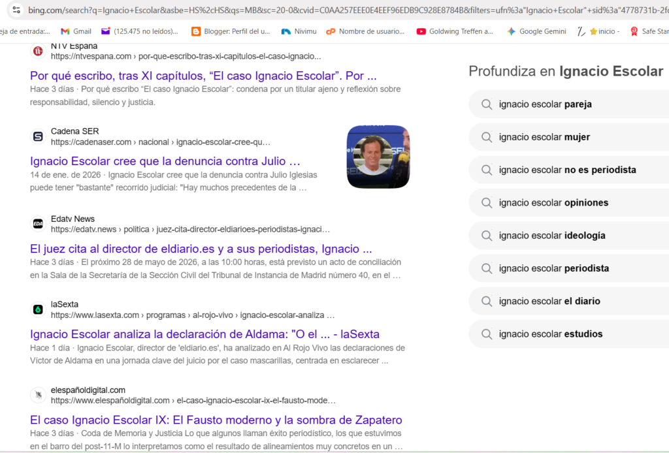
Task: Open the Blogger: Perfil del u... bookmark
Action: click(x=231, y=31)
